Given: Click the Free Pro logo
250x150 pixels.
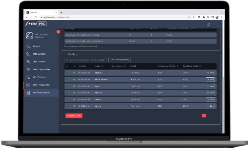Looking at the screenshot, I should coord(36,24).
